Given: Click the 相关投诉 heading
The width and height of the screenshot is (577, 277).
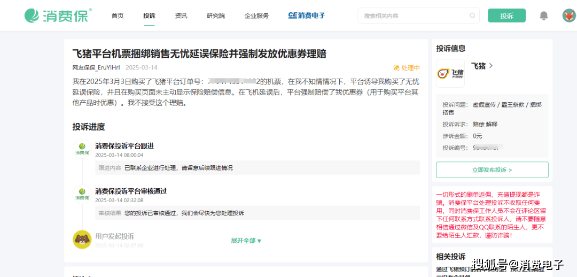Looking at the screenshot, I should (x=451, y=257).
